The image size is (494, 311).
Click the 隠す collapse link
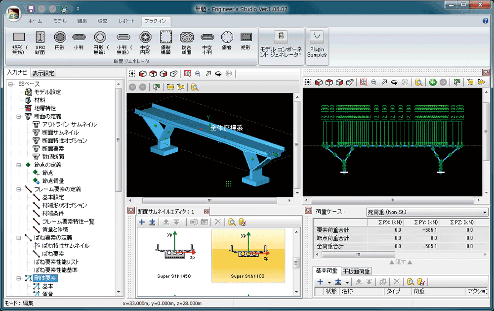401,262
